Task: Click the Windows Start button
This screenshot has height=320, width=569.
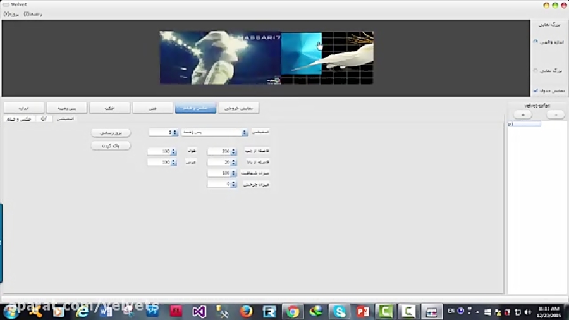Action: pyautogui.click(x=11, y=311)
